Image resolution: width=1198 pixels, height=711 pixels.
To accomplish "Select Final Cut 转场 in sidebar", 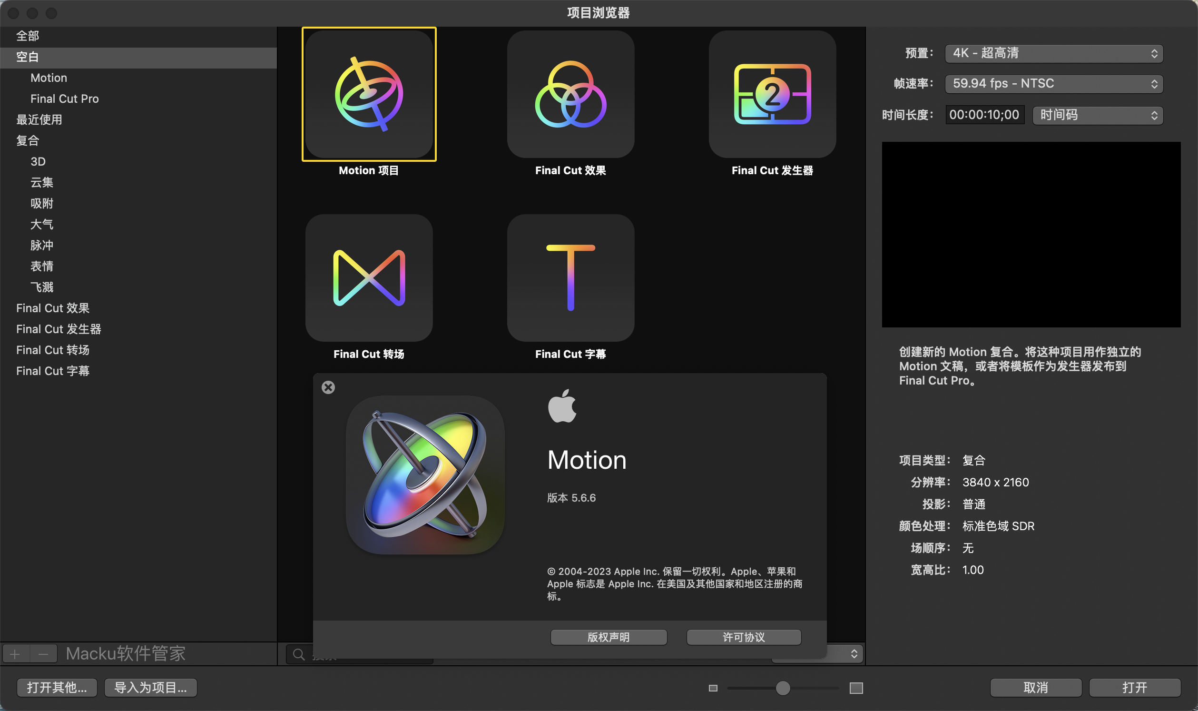I will point(138,350).
